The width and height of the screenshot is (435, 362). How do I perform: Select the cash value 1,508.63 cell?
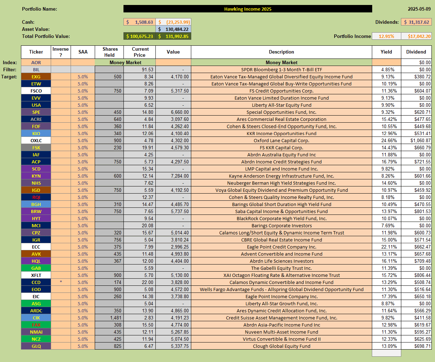pyautogui.click(x=139, y=22)
